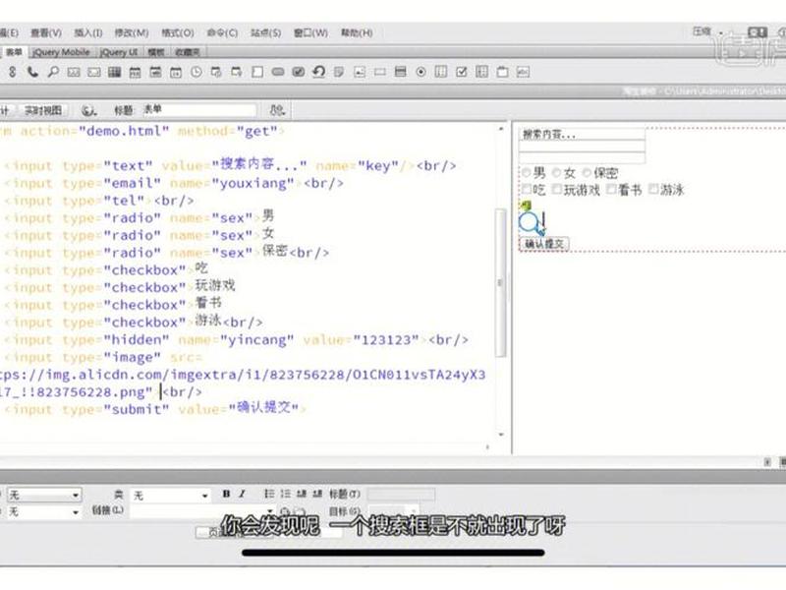Click the code view vertical scrollbar thumb

pyautogui.click(x=500, y=283)
